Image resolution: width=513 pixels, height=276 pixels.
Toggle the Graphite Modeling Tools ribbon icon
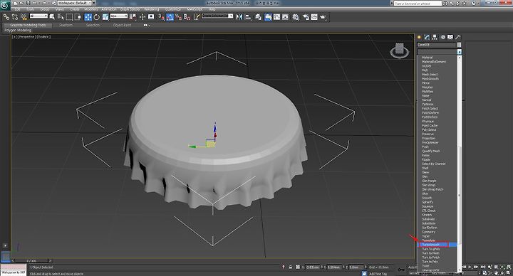[x=269, y=16]
